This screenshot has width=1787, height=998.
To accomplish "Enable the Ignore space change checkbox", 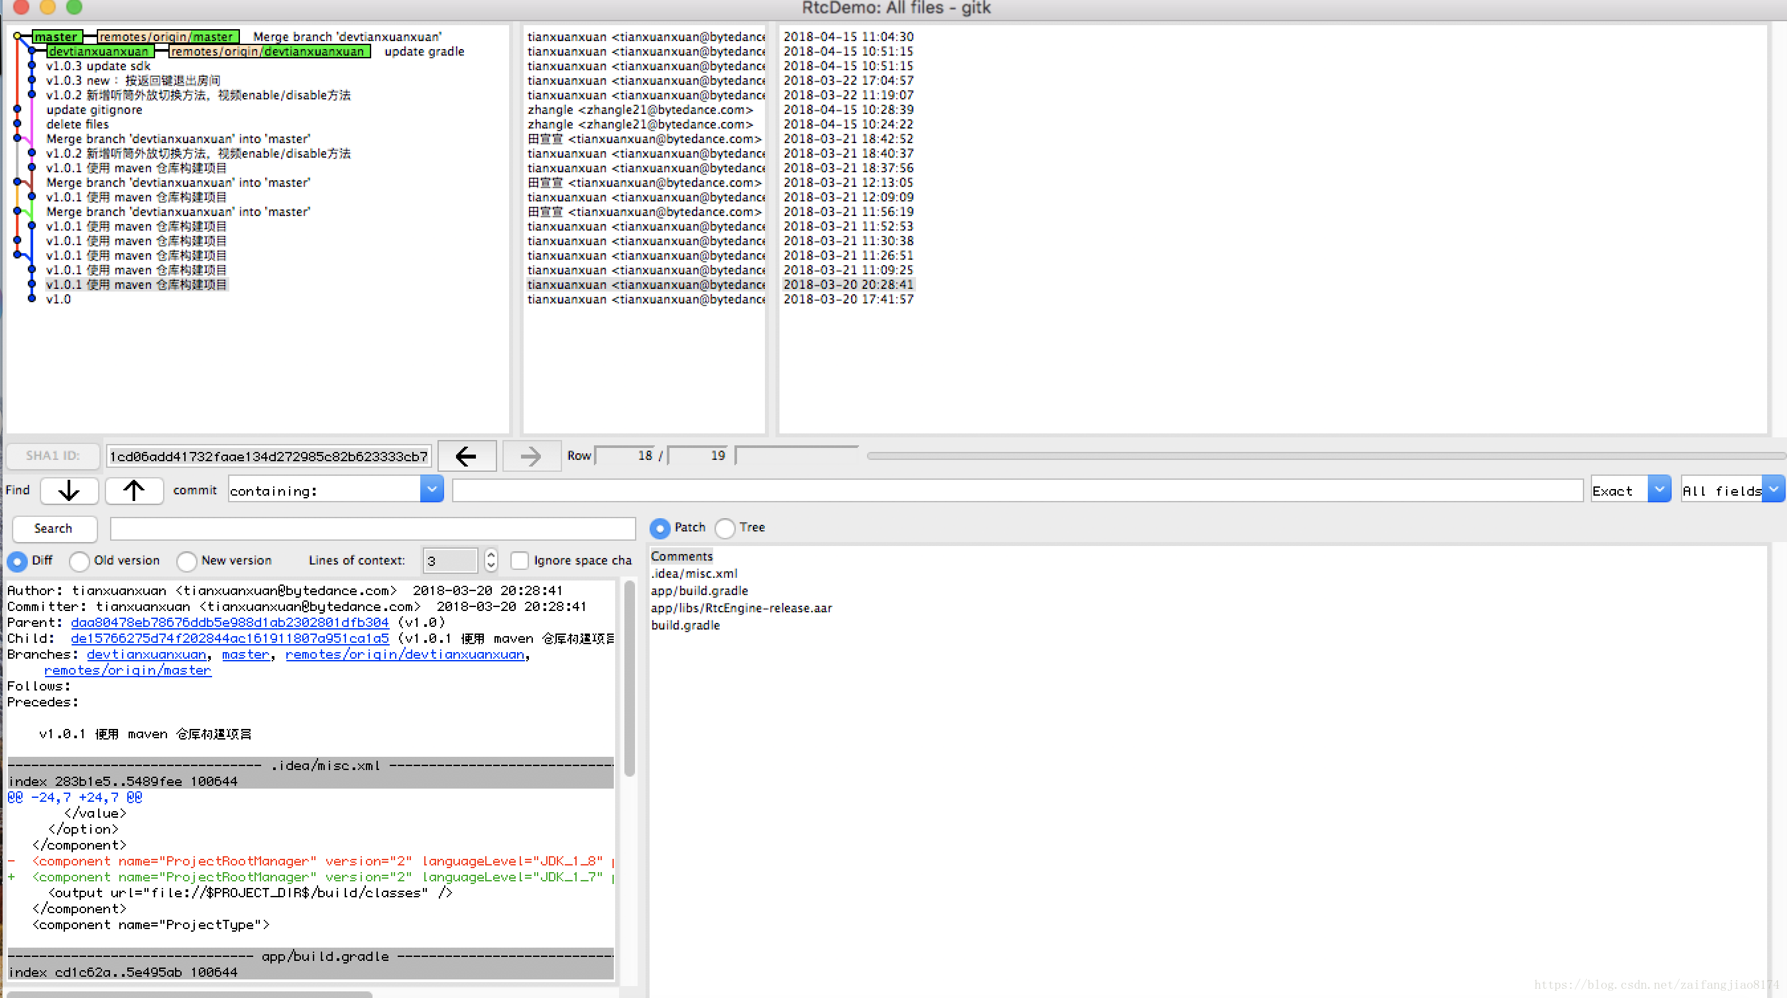I will point(520,561).
